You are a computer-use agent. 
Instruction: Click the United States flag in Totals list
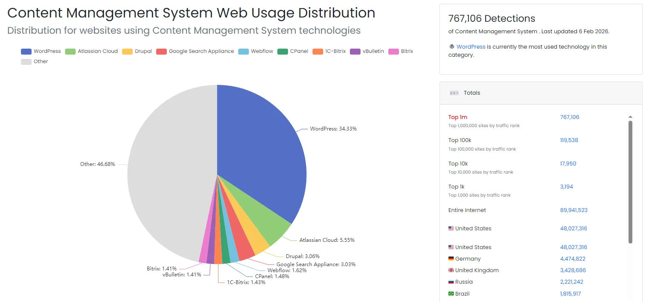point(451,228)
